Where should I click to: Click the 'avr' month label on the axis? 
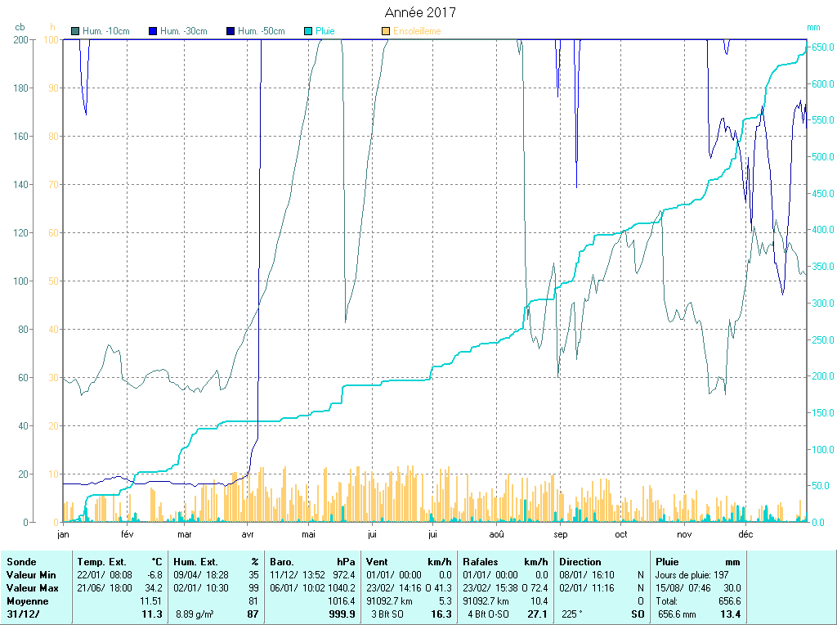248,534
